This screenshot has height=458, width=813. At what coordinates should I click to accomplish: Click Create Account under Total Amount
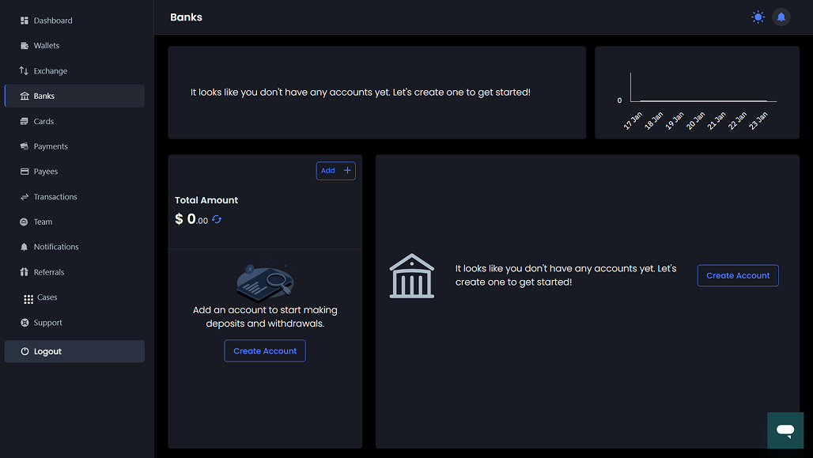(x=265, y=351)
